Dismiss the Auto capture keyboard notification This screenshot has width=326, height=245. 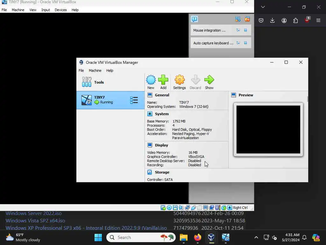245,43
